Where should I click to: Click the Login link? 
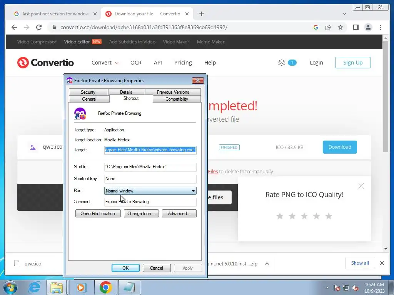(x=316, y=63)
